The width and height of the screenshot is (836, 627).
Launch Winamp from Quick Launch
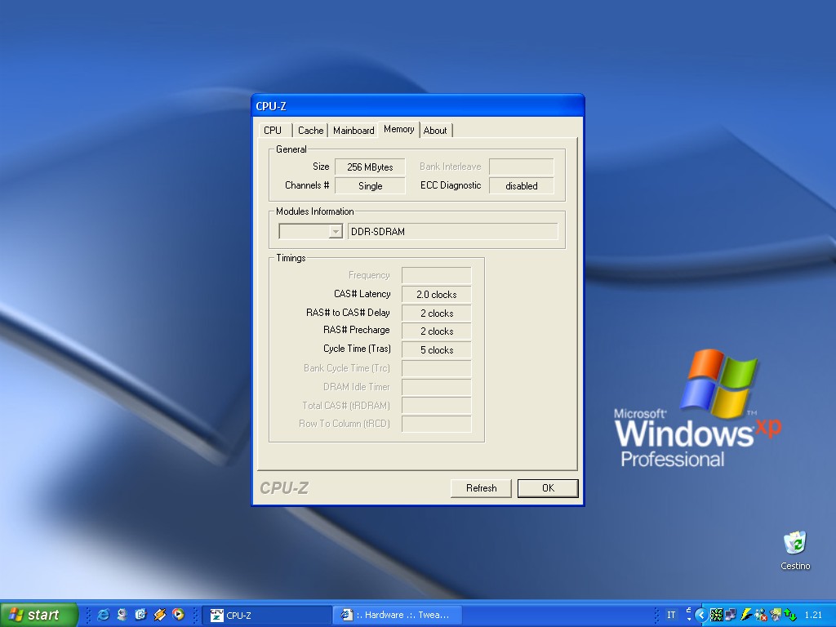click(x=159, y=615)
